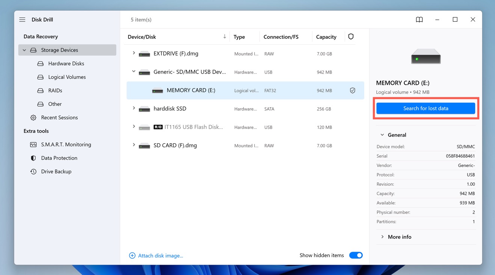Click Search for lost data button
This screenshot has height=275, width=495.
point(426,108)
